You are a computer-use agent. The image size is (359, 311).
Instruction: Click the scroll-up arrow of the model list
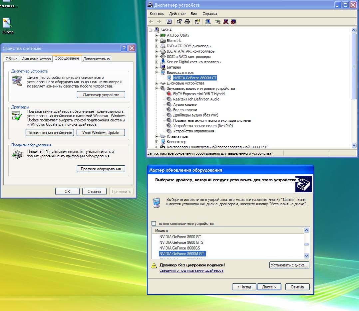(307, 230)
